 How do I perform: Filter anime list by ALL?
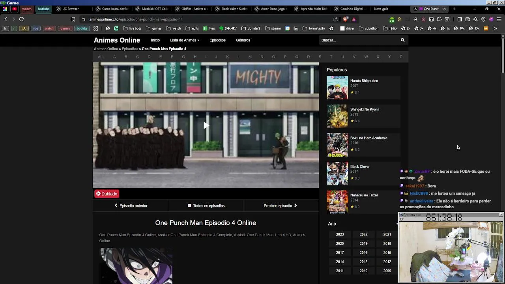101,57
